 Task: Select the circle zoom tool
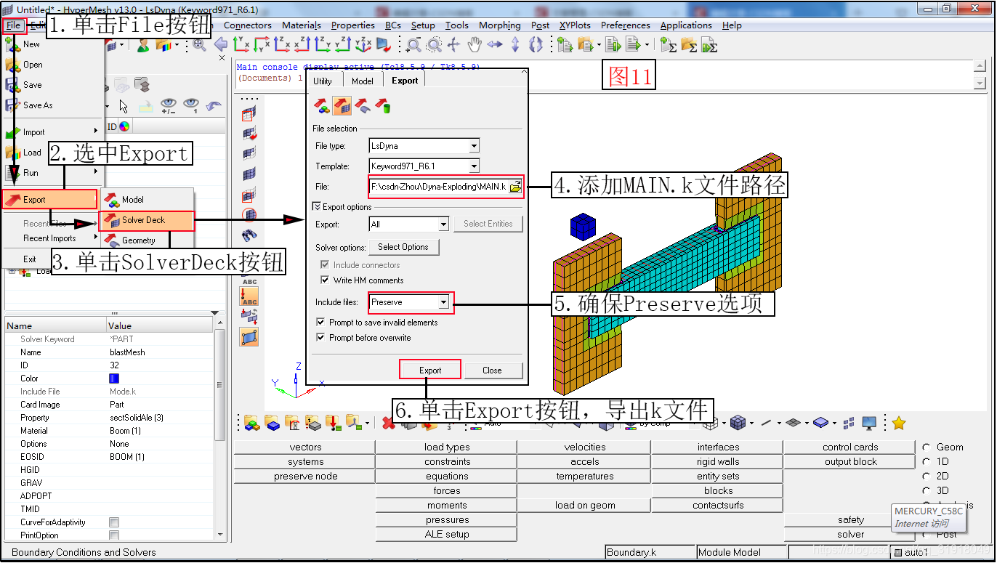(x=434, y=45)
